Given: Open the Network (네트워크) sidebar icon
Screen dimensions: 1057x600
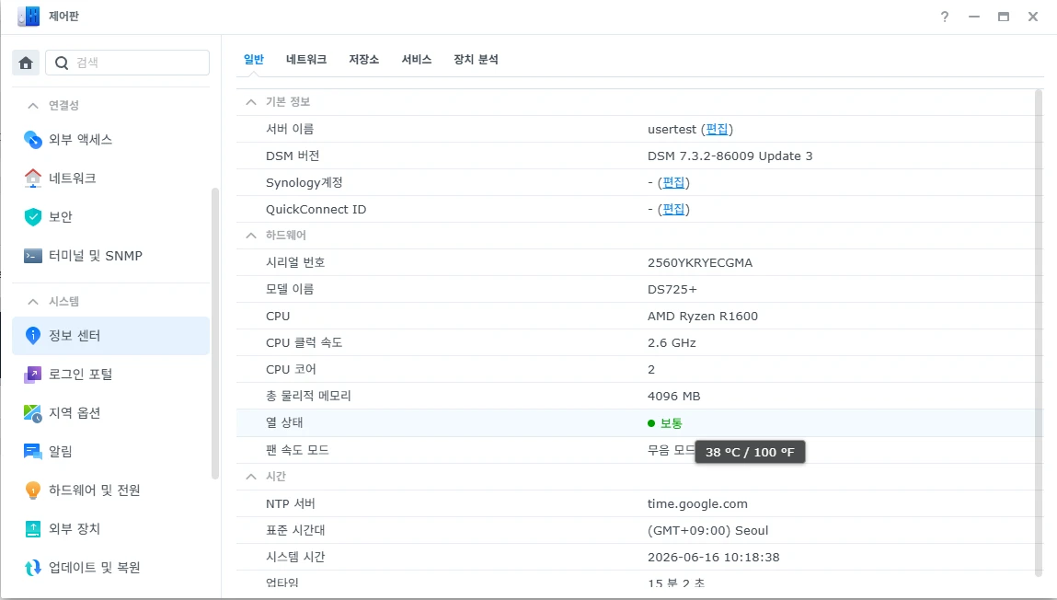Looking at the screenshot, I should [32, 178].
